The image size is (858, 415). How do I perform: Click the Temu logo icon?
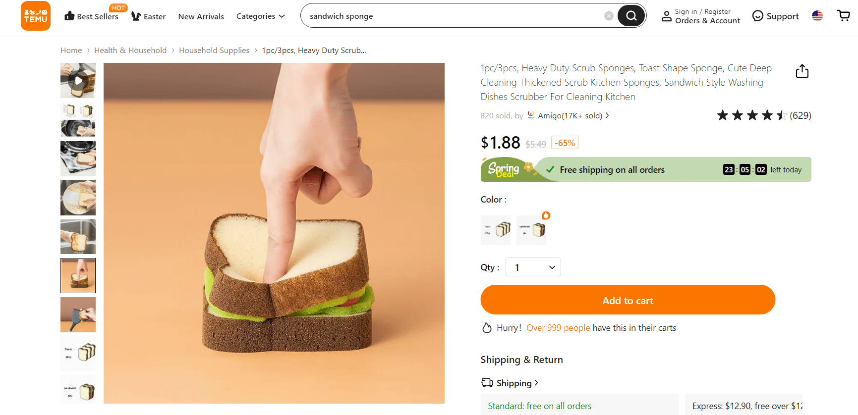click(x=36, y=16)
